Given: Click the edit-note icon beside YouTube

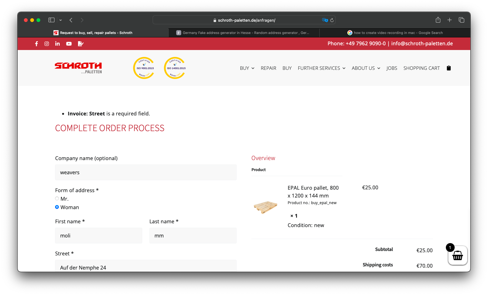Looking at the screenshot, I should click(x=81, y=44).
